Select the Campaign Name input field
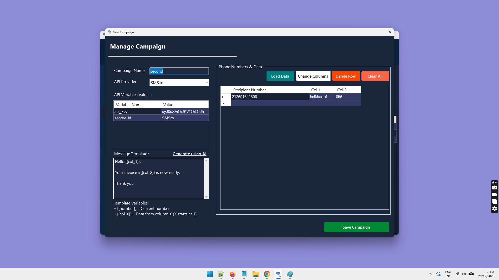 coord(179,71)
